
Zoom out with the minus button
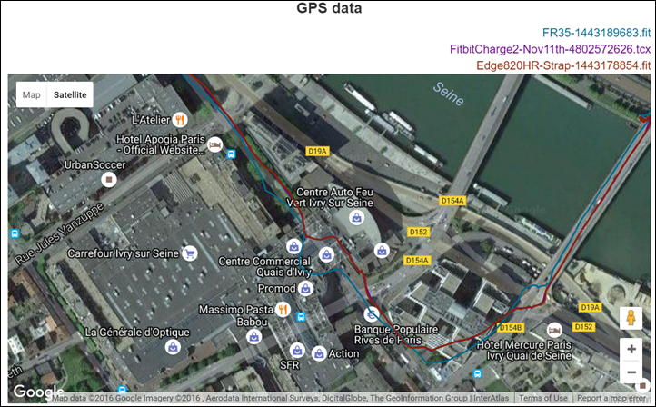[x=631, y=372]
